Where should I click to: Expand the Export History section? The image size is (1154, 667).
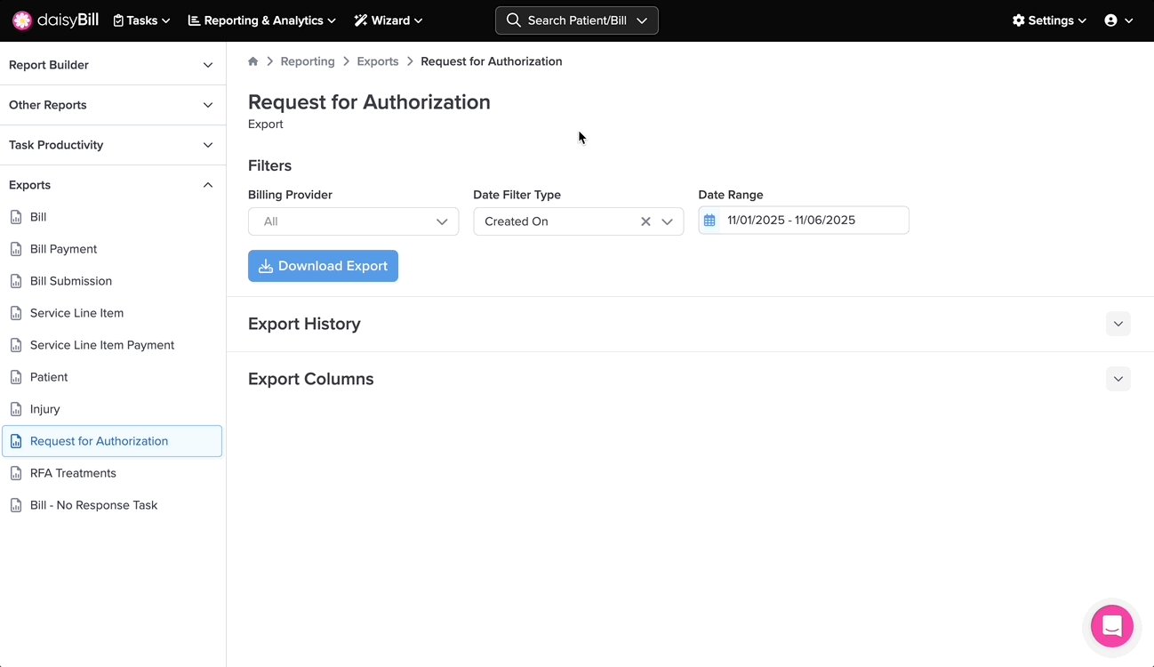point(1118,324)
